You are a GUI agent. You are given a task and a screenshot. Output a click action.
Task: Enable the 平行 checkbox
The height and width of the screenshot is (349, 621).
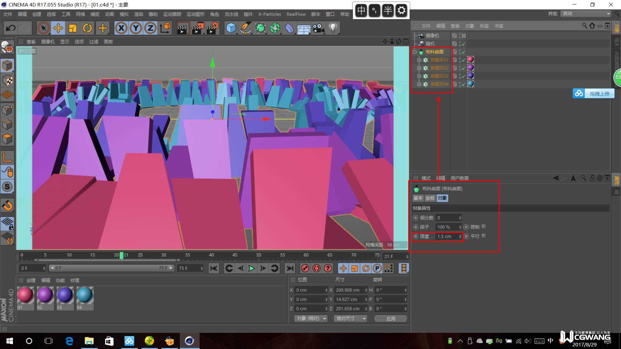click(x=484, y=236)
